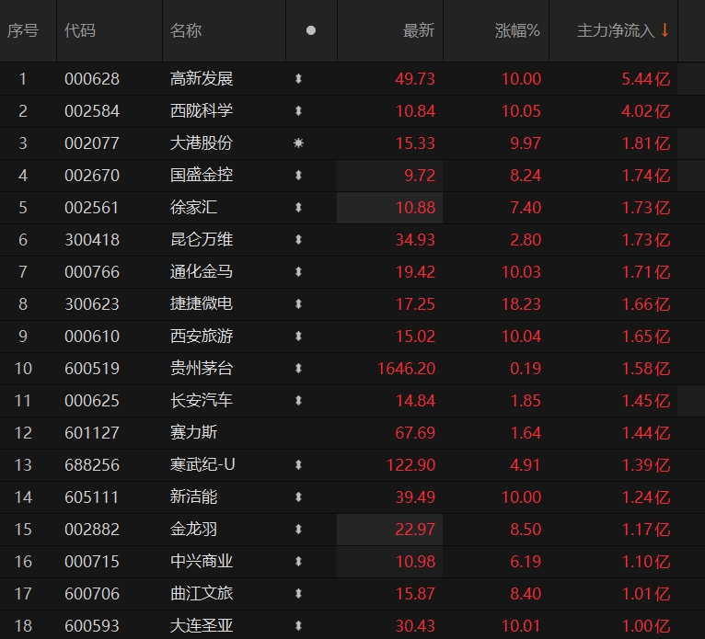Select the 徐家汇 latest price cell 10.88
Viewport: 705px width, 639px height.
(x=413, y=208)
